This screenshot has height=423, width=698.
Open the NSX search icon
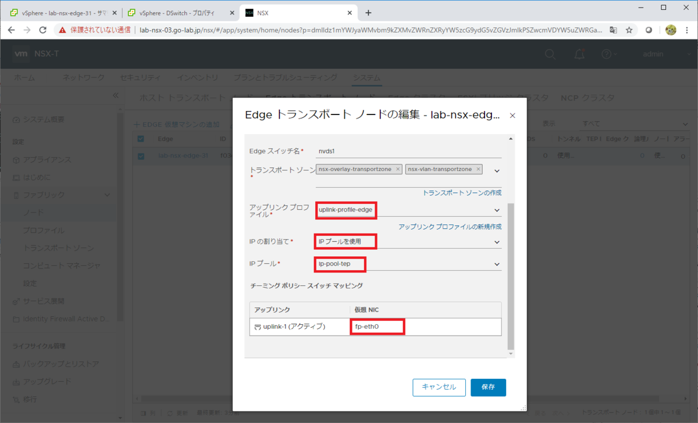[x=550, y=54]
